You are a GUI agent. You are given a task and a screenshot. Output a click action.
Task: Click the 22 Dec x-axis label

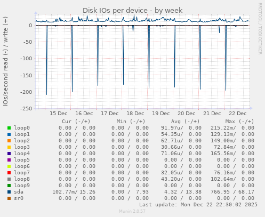[238, 114]
